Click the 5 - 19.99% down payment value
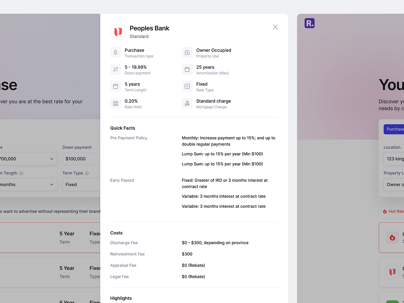 [x=136, y=67]
